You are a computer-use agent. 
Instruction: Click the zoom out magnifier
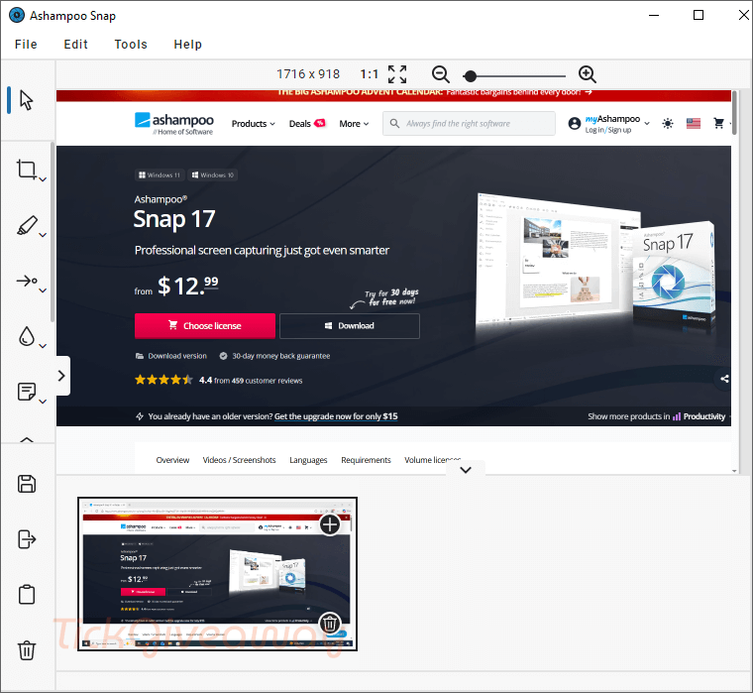[x=440, y=74]
